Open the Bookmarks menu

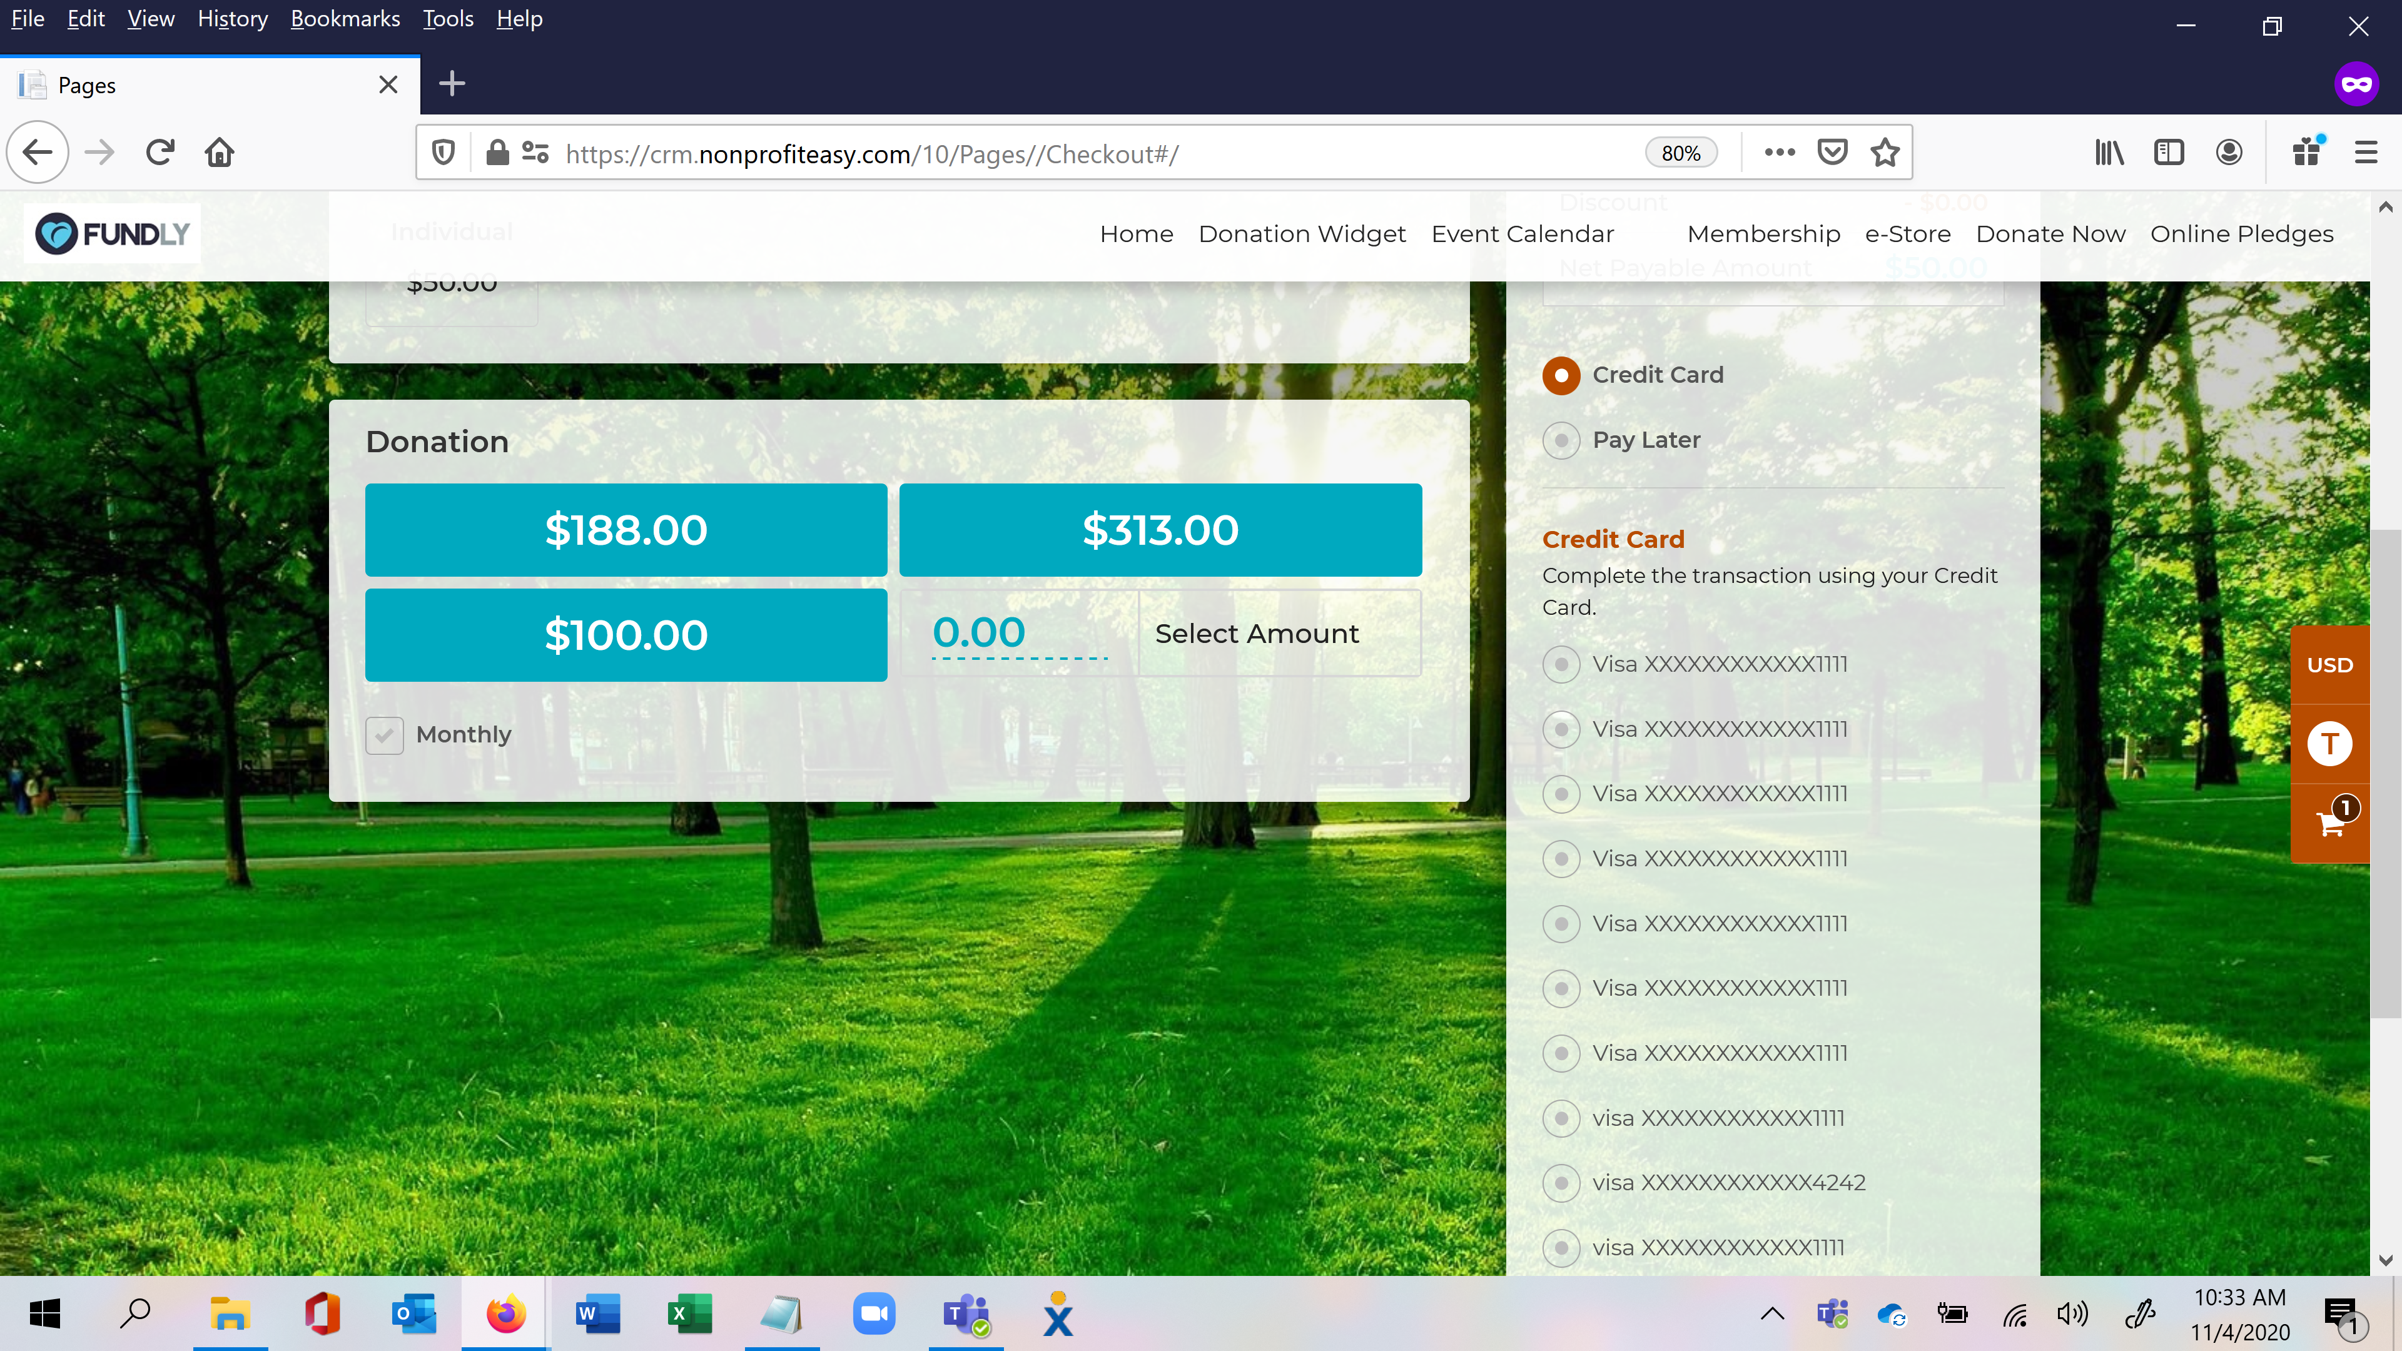pyautogui.click(x=345, y=19)
